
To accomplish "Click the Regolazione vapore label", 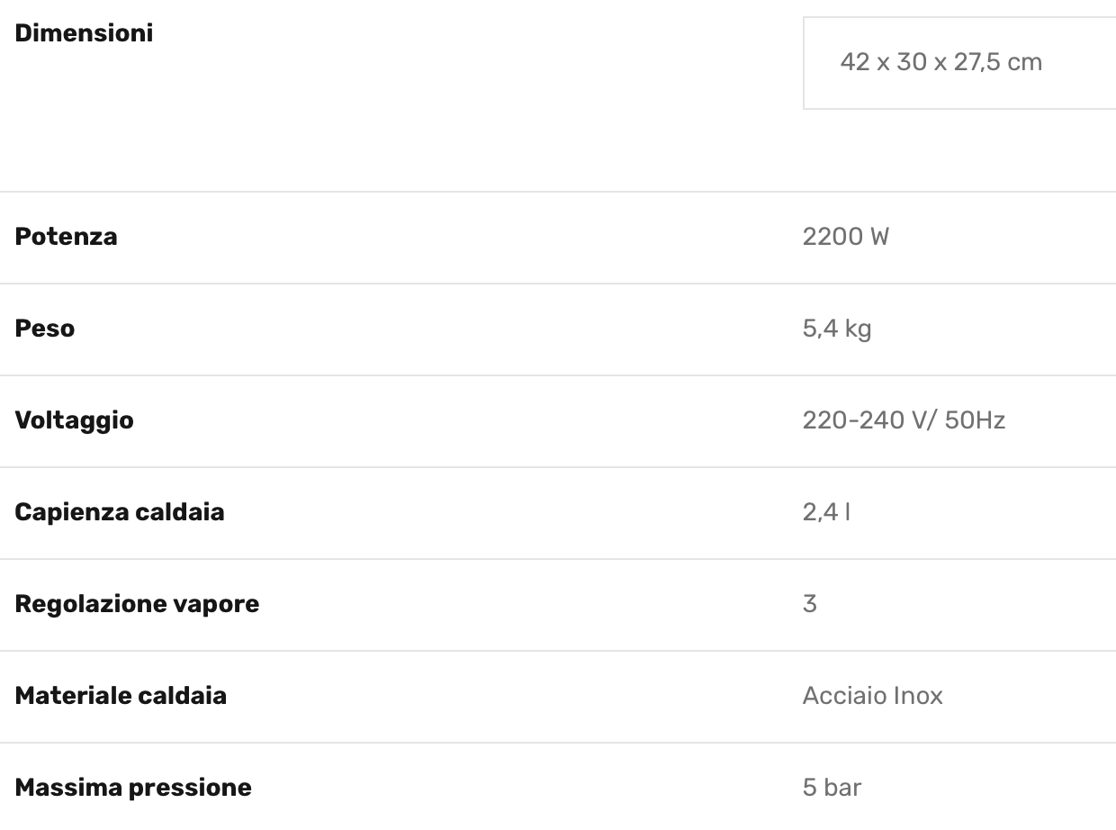I will click(x=137, y=604).
